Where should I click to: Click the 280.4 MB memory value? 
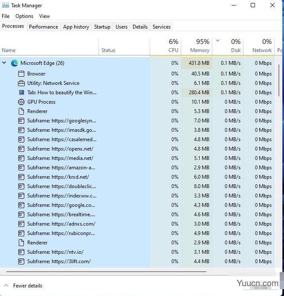click(x=199, y=93)
